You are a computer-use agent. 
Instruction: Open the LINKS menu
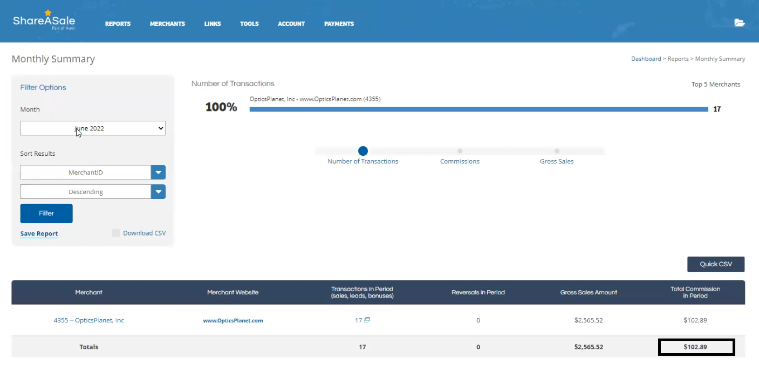point(213,24)
